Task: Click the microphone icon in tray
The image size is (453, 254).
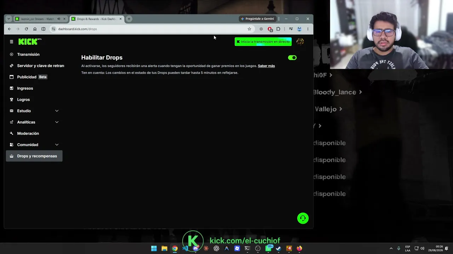Action: [399, 248]
